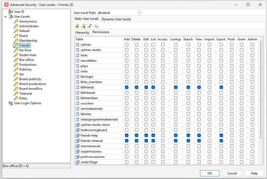
Task: Collapse the User Levels tree node
Action: (5, 17)
